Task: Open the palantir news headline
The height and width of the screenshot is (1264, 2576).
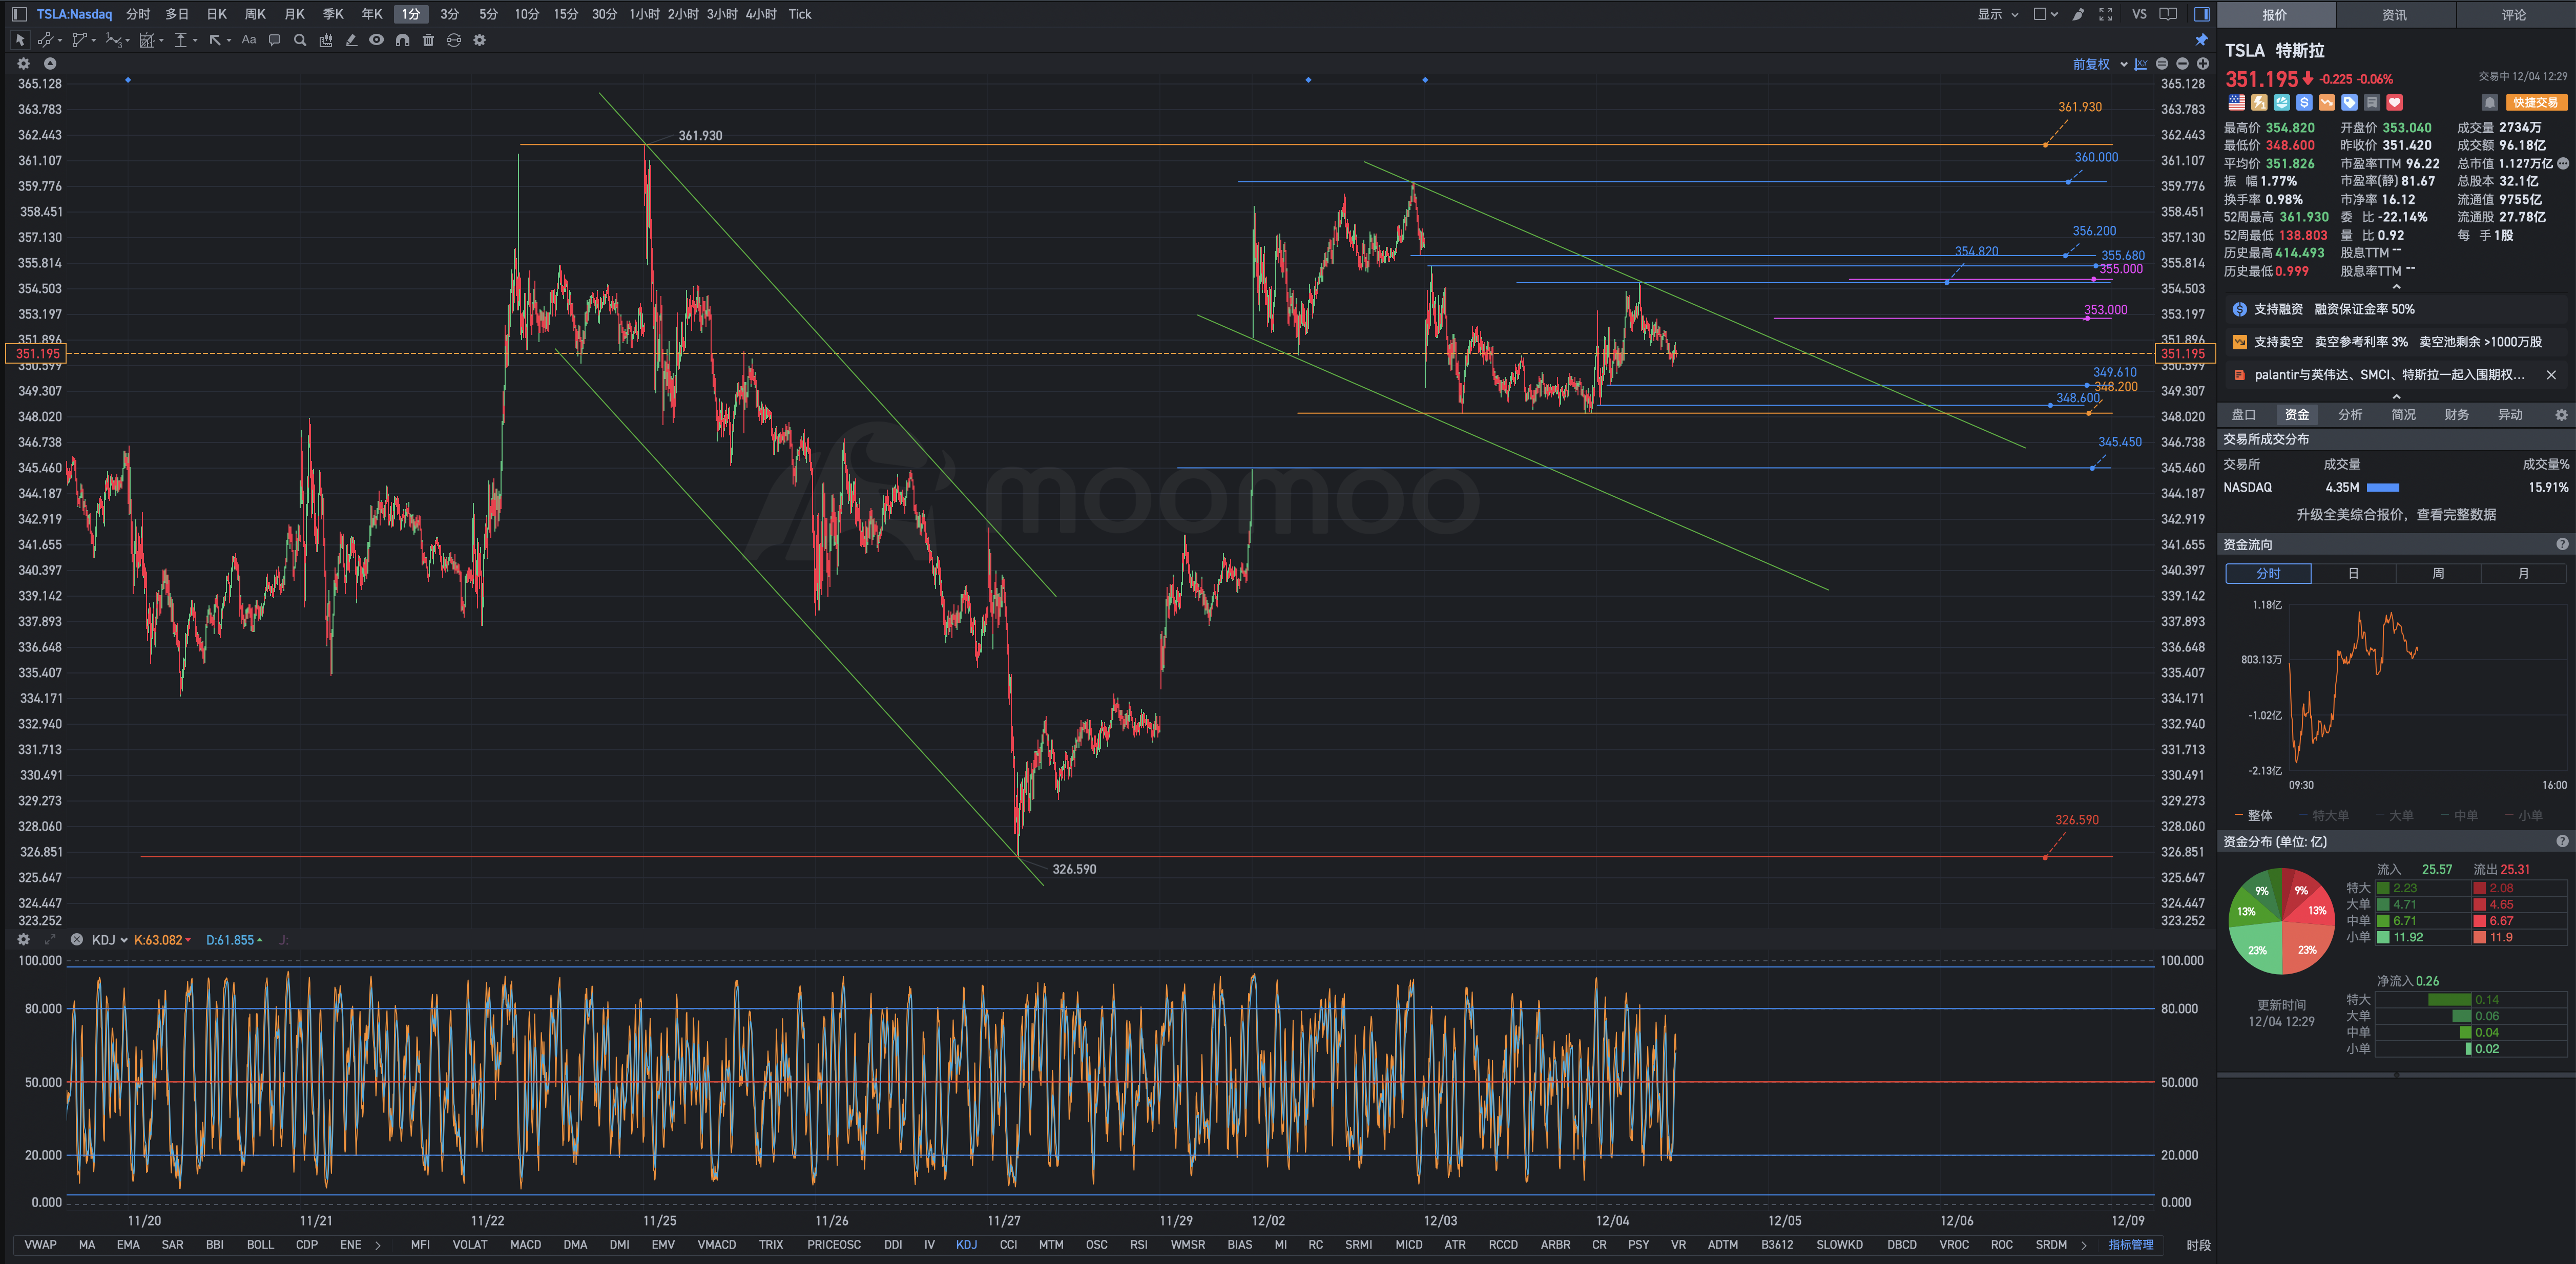Action: point(2389,375)
